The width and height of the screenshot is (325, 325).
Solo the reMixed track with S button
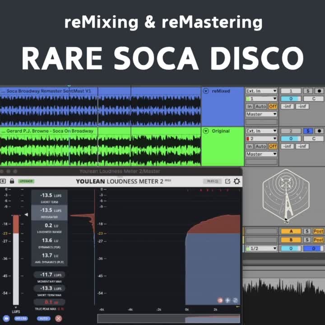[308, 91]
